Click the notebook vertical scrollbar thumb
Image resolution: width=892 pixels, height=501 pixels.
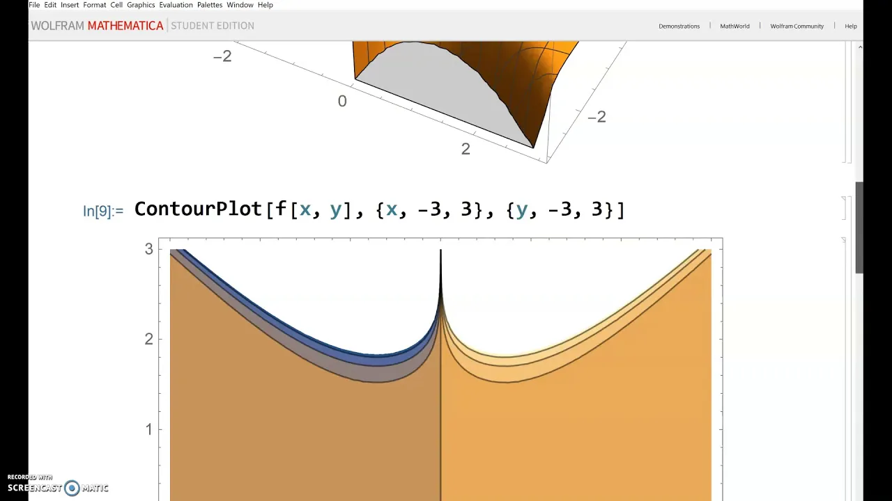click(859, 228)
